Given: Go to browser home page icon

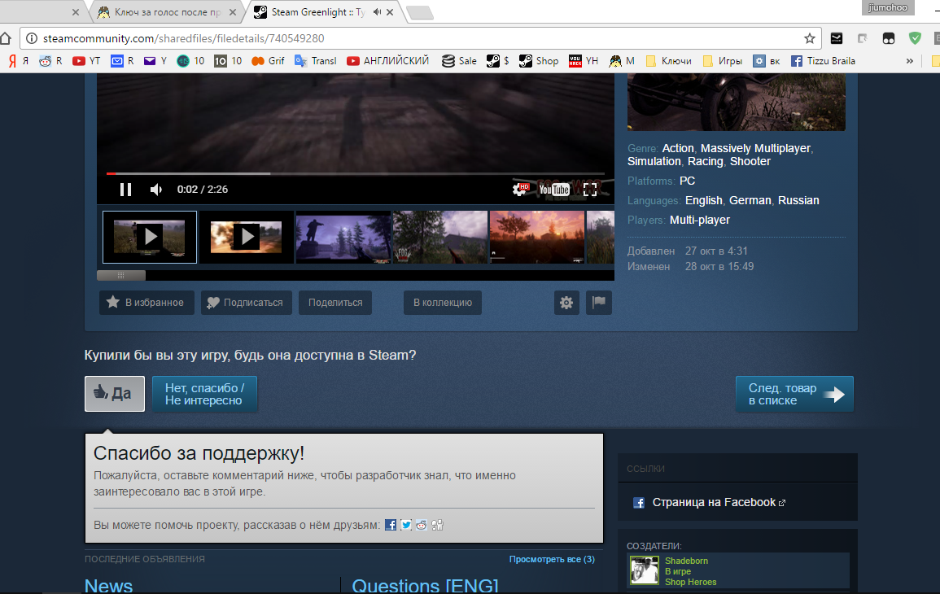Looking at the screenshot, I should (6, 38).
